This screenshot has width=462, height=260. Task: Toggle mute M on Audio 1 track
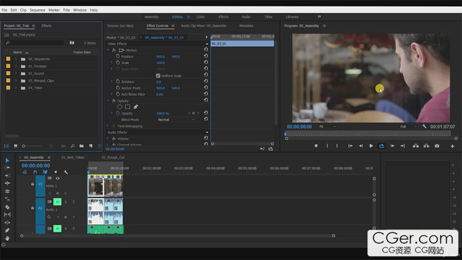pyautogui.click(x=57, y=202)
